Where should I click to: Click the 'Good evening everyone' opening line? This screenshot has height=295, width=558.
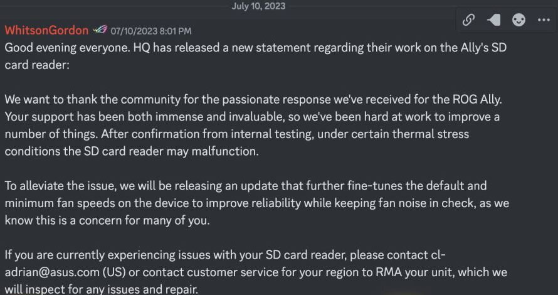256,48
